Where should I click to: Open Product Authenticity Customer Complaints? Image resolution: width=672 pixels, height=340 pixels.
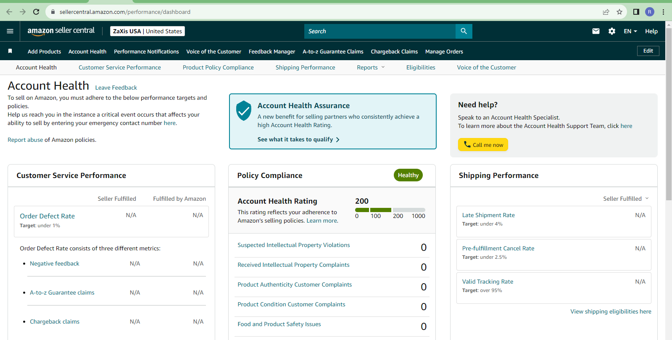click(x=295, y=284)
